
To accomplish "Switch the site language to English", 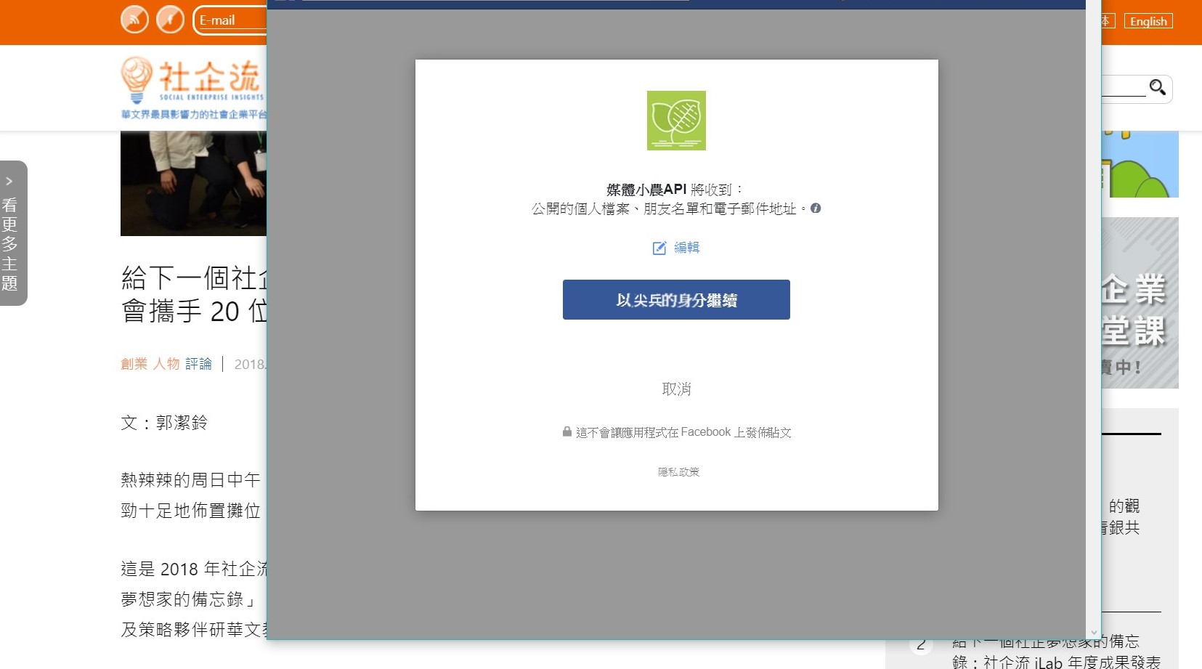I will pyautogui.click(x=1148, y=21).
